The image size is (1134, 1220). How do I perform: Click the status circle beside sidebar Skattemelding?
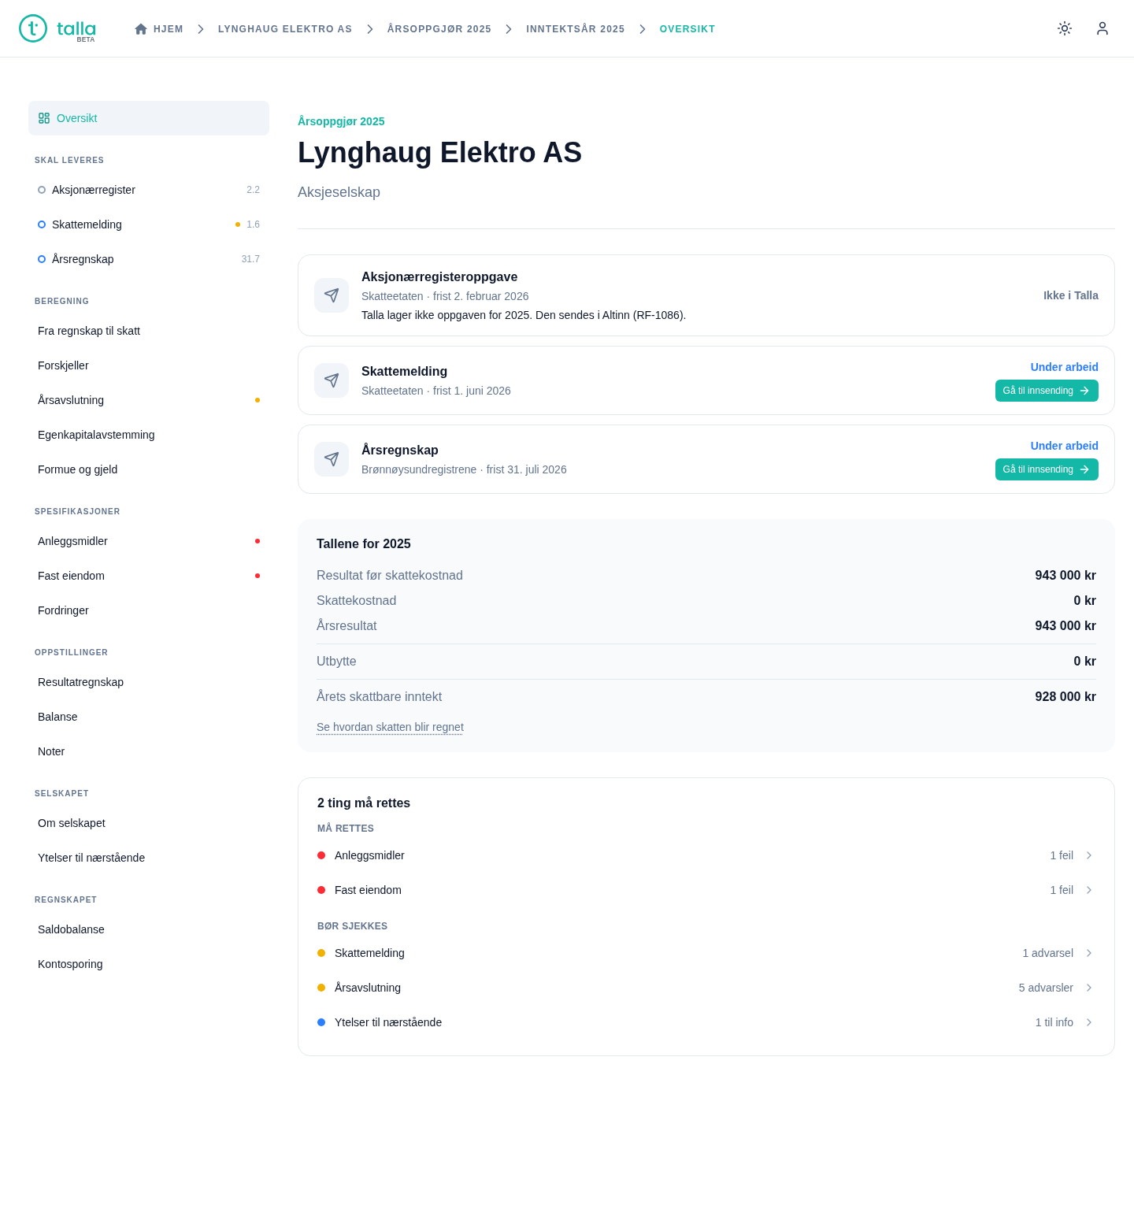click(42, 224)
